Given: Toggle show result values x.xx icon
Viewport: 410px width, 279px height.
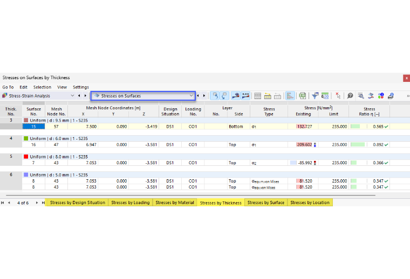Looking at the screenshot, I should coord(245,96).
